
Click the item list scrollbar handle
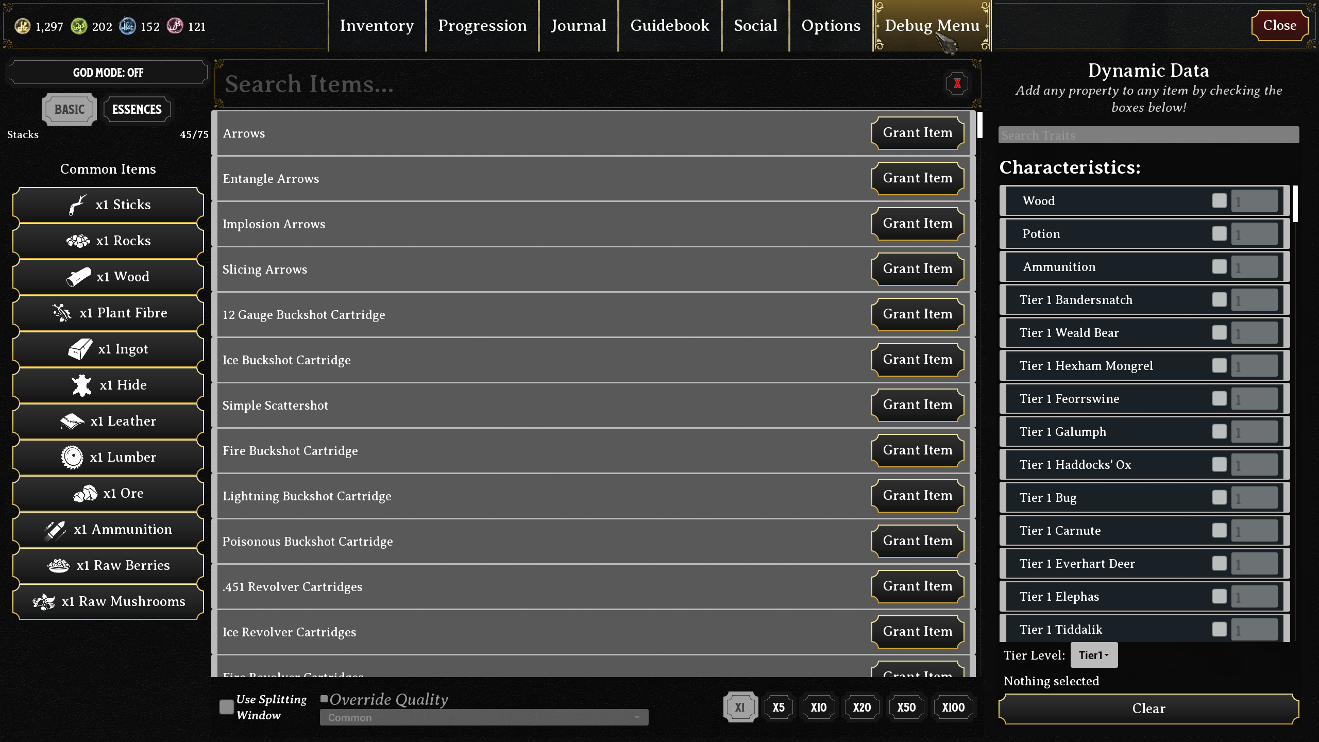[979, 125]
